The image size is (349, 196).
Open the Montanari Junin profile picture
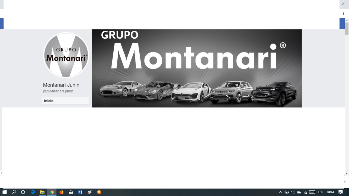coord(66,55)
